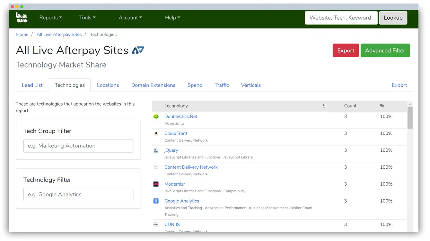The image size is (430, 241).
Task: Click the red Export button
Action: click(346, 51)
